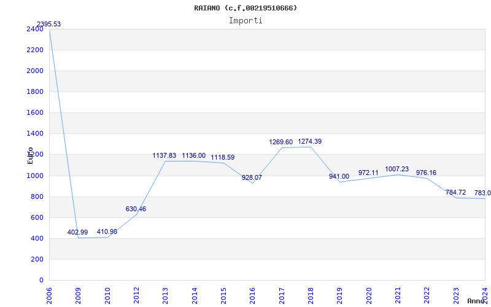Select the 630.46 data point label
Image resolution: width=491 pixels, height=307 pixels.
point(136,209)
